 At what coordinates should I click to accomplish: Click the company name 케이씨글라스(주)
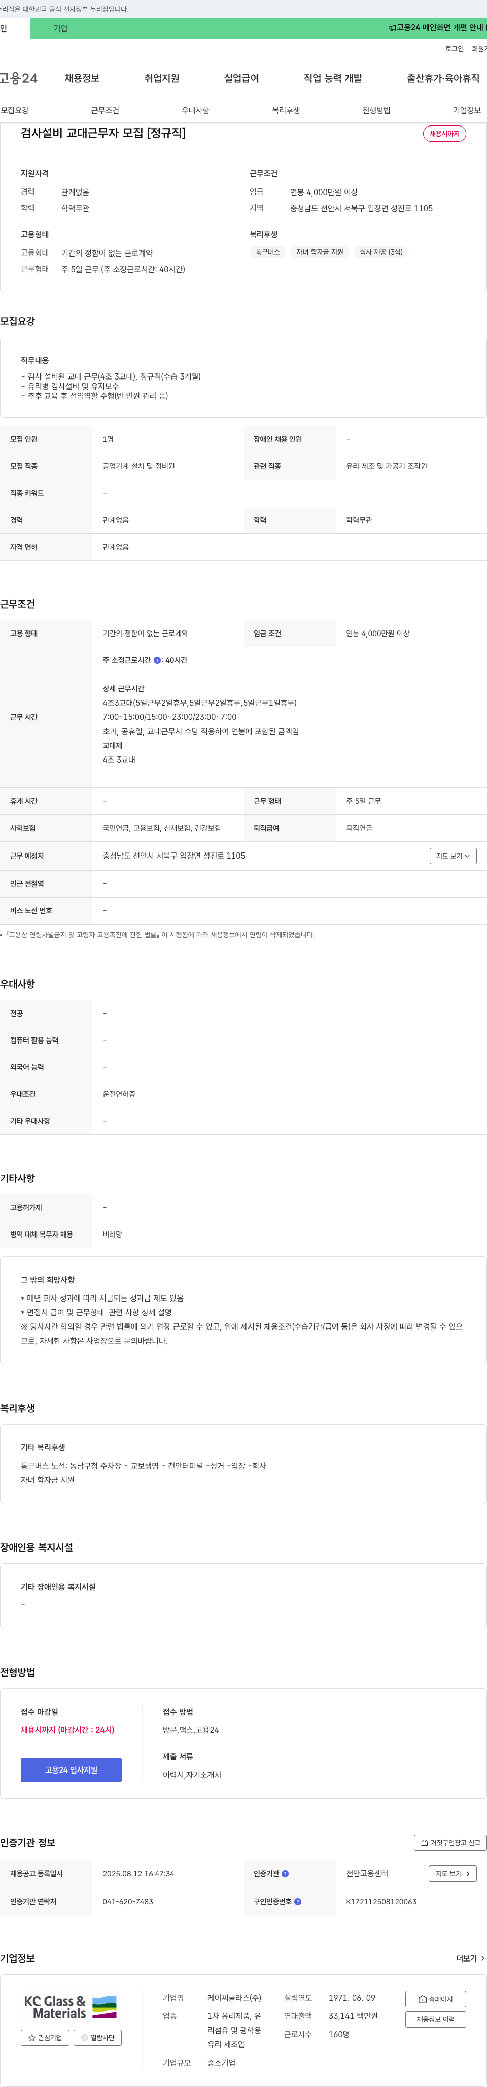[234, 1998]
